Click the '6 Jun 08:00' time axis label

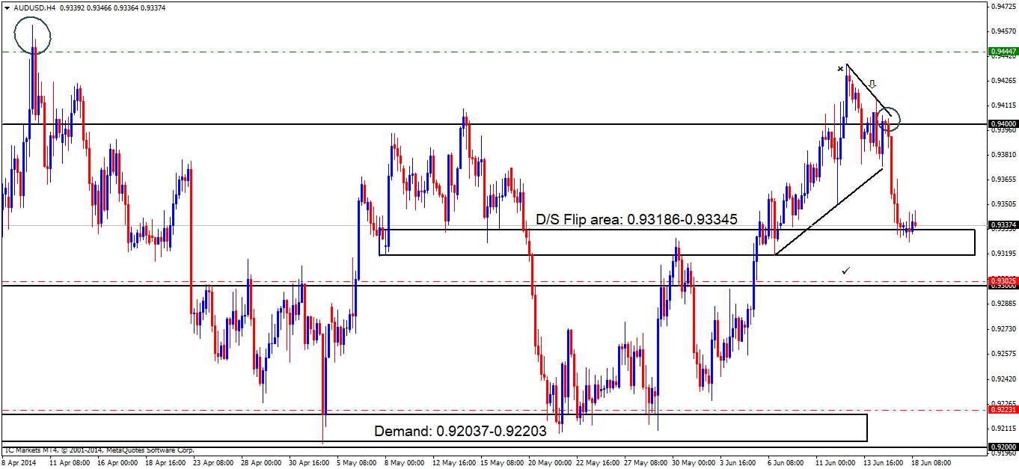pos(786,463)
